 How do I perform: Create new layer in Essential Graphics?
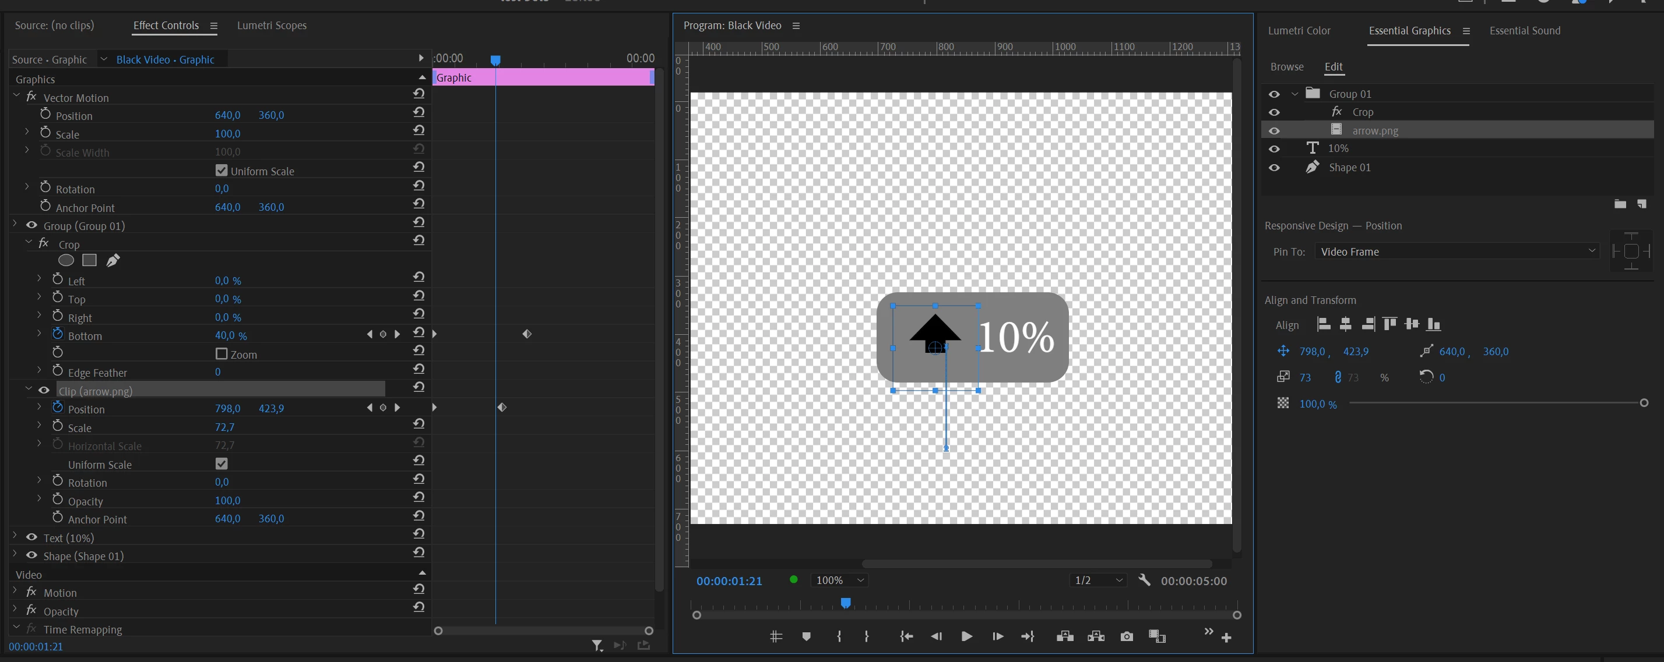(1641, 204)
